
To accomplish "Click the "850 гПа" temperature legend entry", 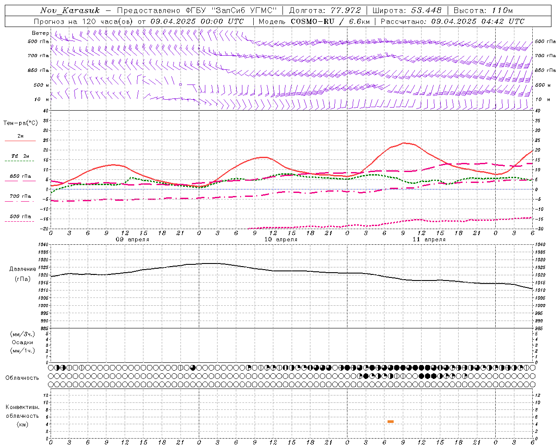I will [x=20, y=176].
